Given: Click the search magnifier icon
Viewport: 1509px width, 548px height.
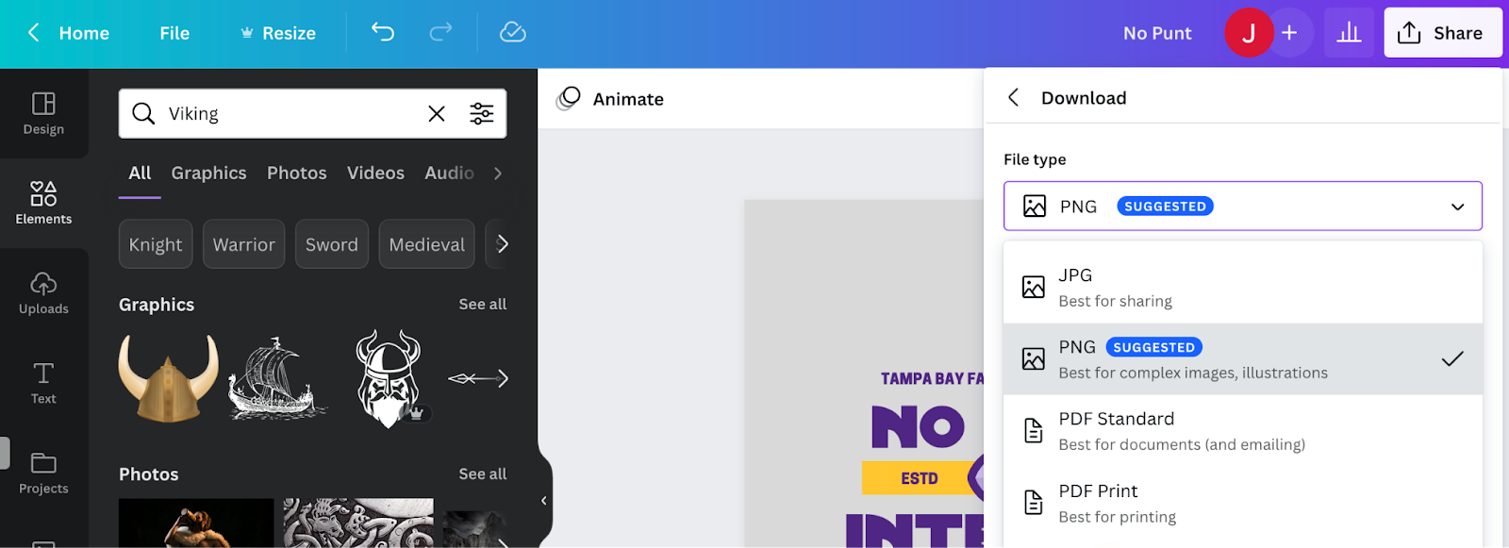Looking at the screenshot, I should pyautogui.click(x=143, y=114).
